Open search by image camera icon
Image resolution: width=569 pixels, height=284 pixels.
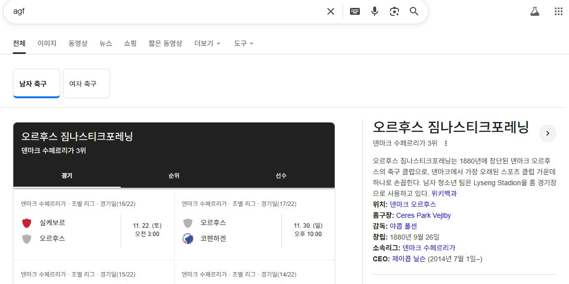tap(394, 11)
